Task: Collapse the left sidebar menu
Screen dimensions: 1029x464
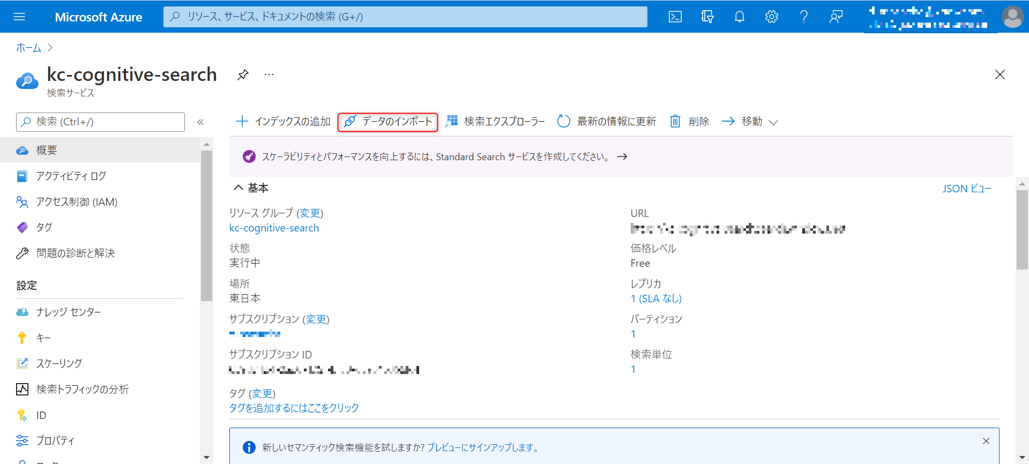Action: coord(200,122)
